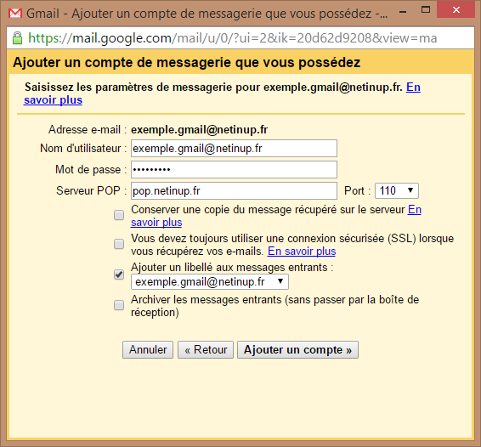Click the heading 'Ajouter un compte de messagerie'
481x447 pixels.
pos(186,62)
